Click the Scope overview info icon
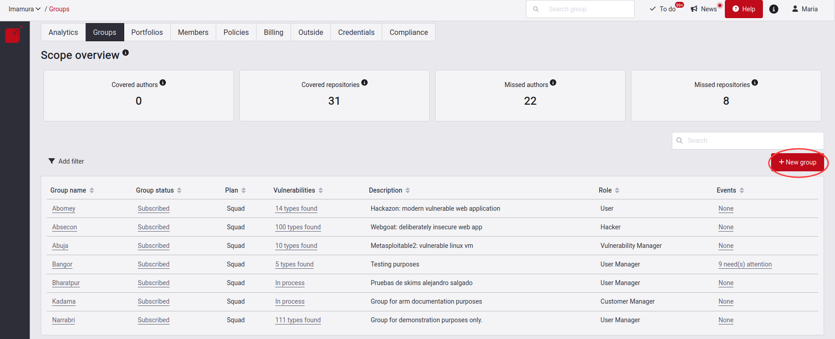 tap(126, 53)
